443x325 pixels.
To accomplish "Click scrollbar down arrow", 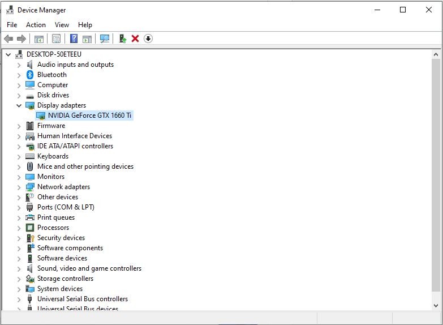I will 436,306.
